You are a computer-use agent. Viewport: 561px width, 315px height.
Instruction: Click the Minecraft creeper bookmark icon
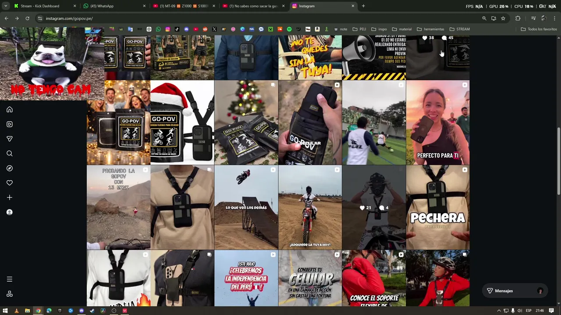pos(270,29)
